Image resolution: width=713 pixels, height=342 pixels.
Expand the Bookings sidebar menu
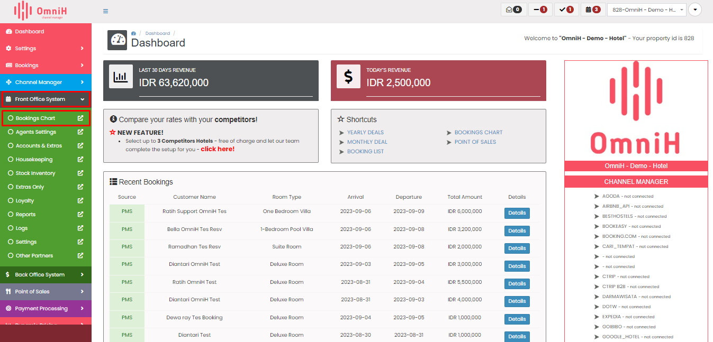point(46,66)
